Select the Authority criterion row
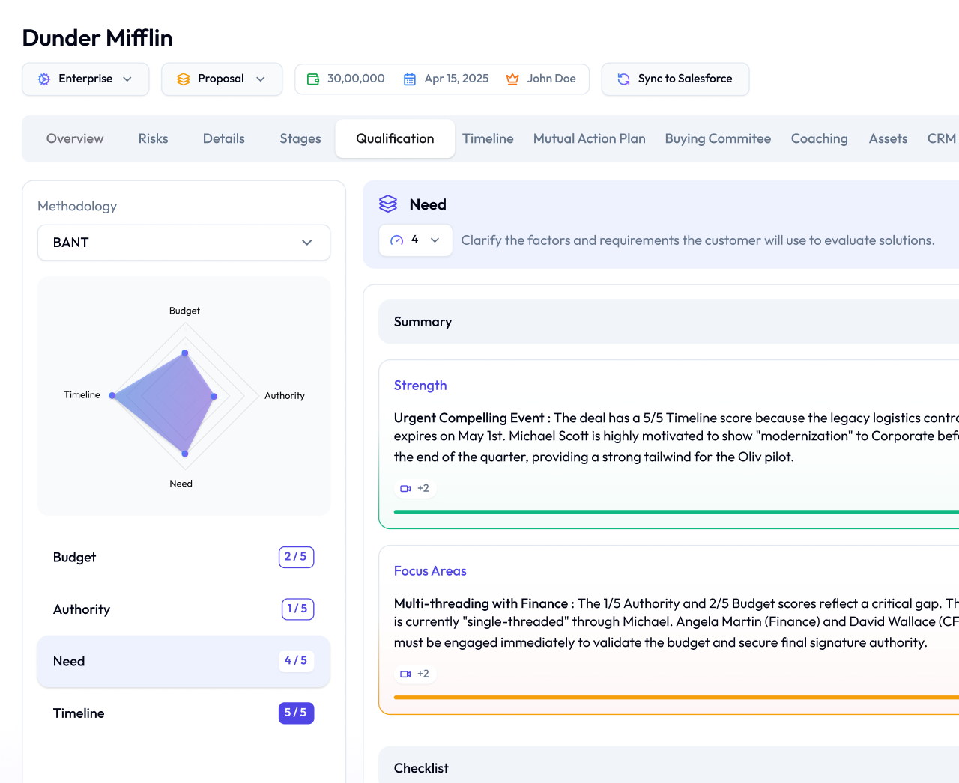Image resolution: width=959 pixels, height=783 pixels. tap(184, 609)
